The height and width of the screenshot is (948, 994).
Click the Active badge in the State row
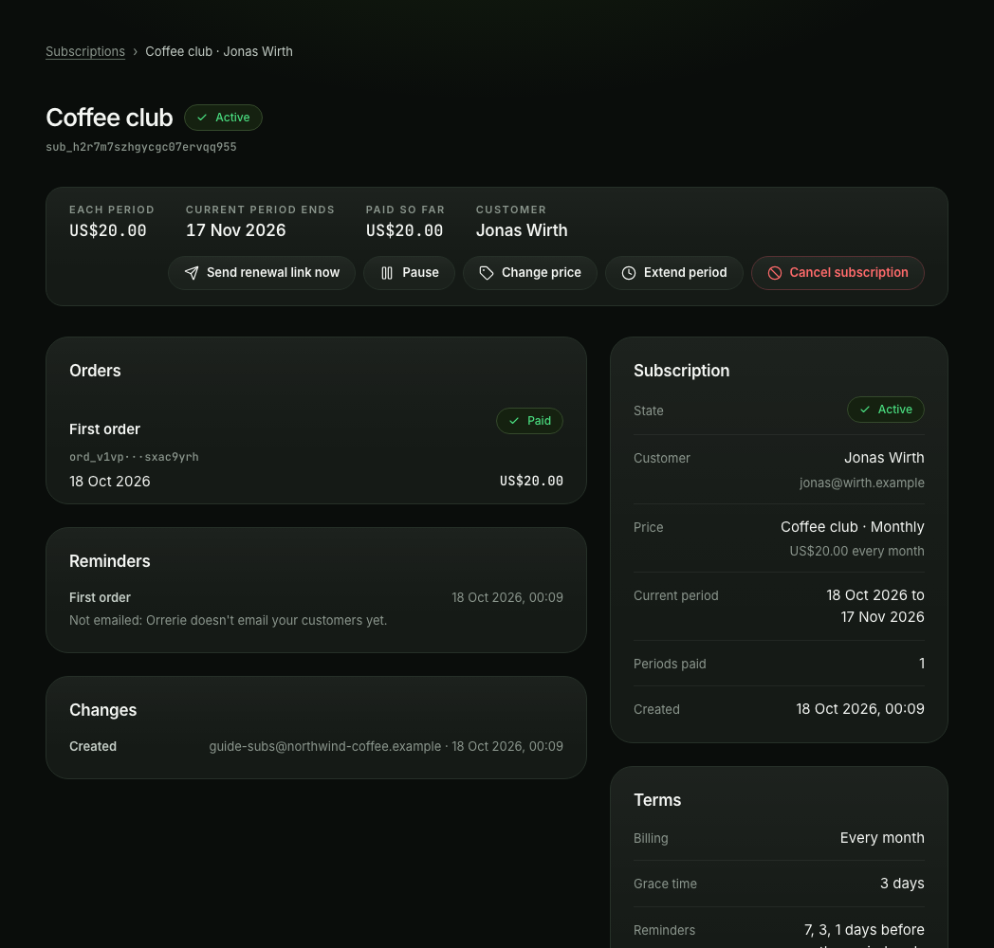pyautogui.click(x=886, y=410)
